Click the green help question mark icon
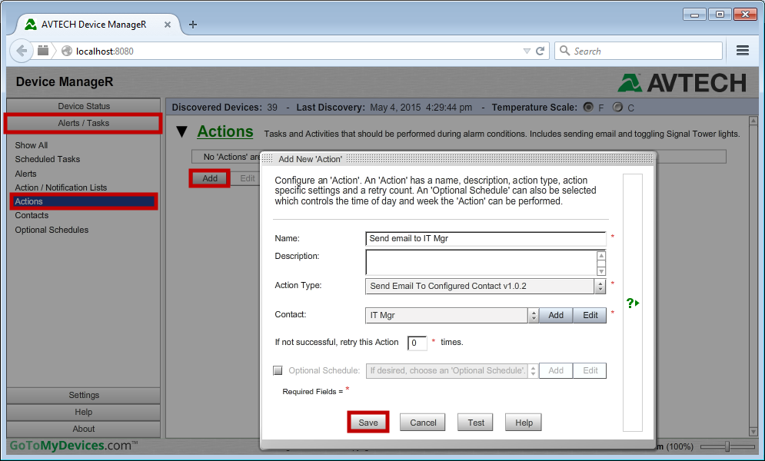 632,303
